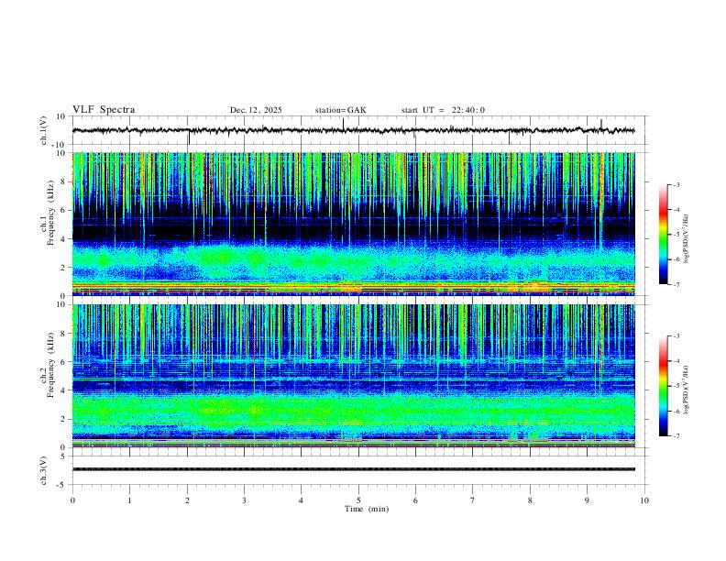Viewport: 726px width, 561px height.
Task: Click the ch.2 spectrogram plot
Action: point(353,376)
